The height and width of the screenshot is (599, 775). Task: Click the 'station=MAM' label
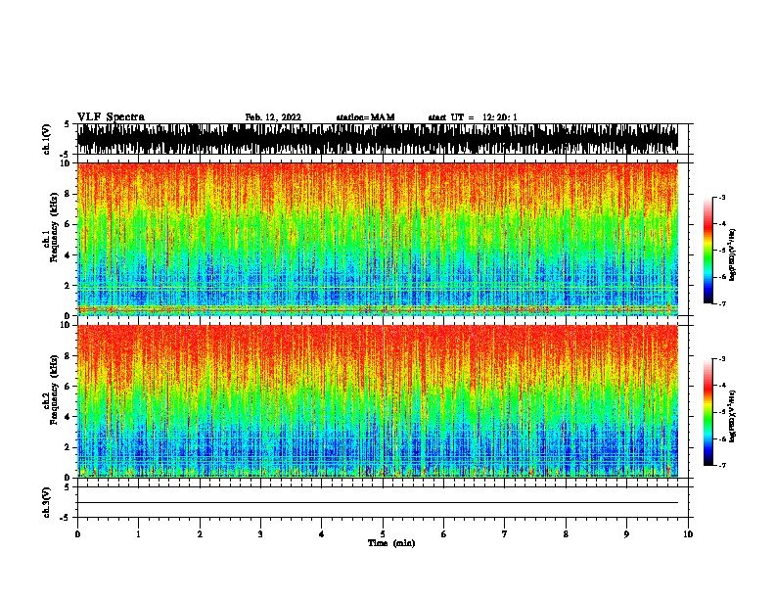pos(365,117)
